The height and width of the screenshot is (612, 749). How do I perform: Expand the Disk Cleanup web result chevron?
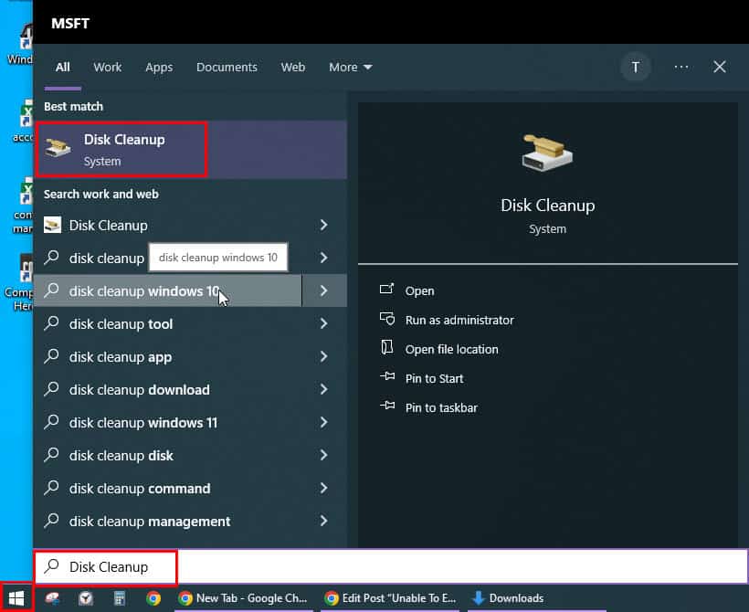324,225
